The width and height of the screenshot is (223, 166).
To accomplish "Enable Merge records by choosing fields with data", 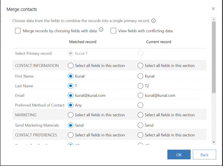I will click(18, 31).
